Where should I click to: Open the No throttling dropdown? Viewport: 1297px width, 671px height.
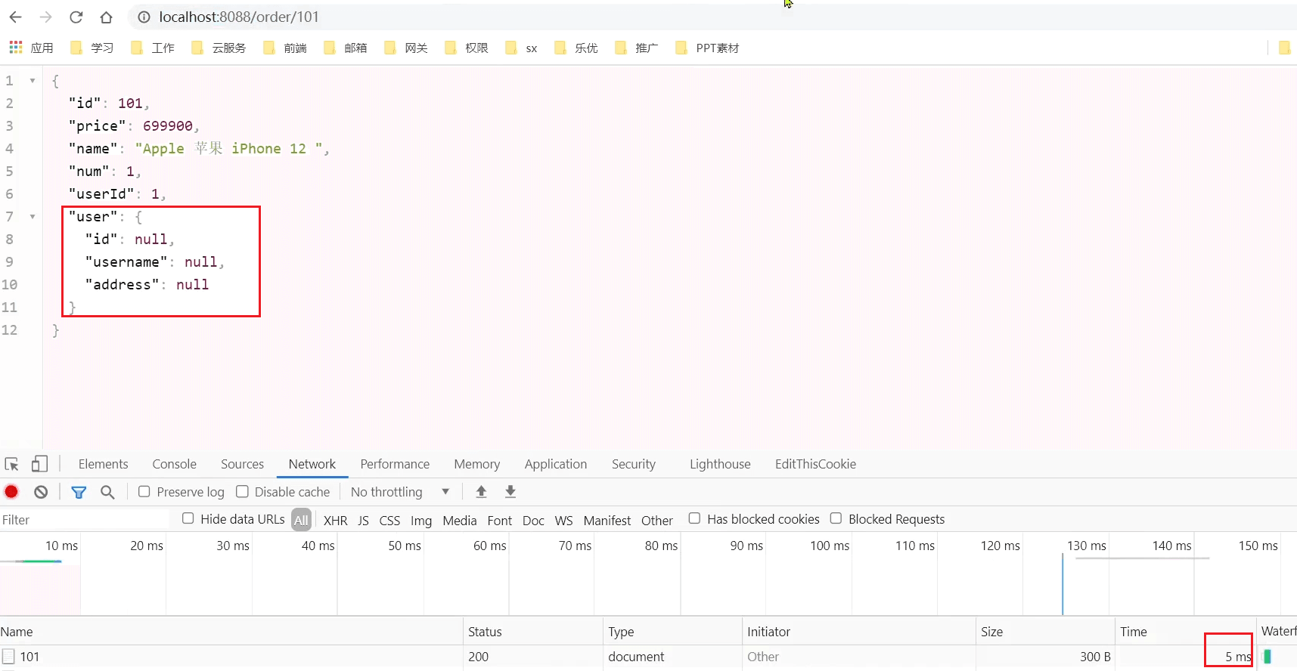(399, 492)
